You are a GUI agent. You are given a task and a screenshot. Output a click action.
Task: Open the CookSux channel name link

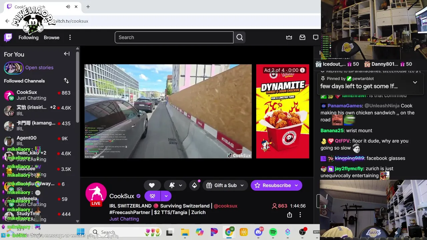[x=122, y=196]
